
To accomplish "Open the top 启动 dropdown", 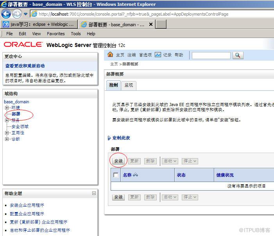I will click(x=170, y=161).
